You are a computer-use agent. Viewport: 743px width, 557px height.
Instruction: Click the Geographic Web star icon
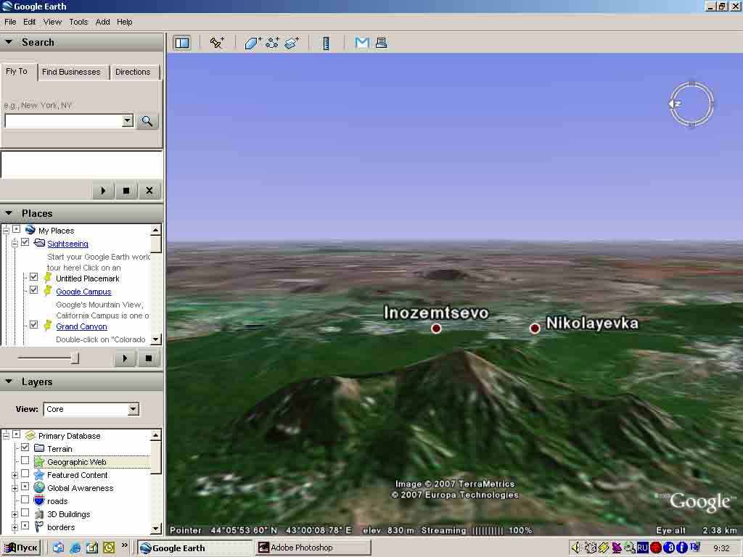(x=39, y=461)
